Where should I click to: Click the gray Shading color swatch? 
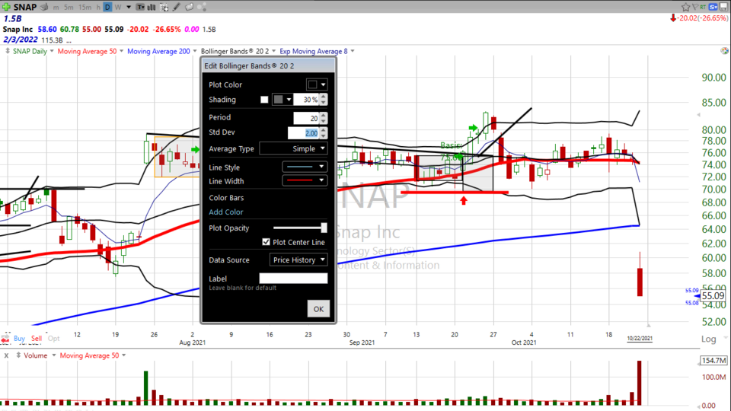(x=279, y=100)
